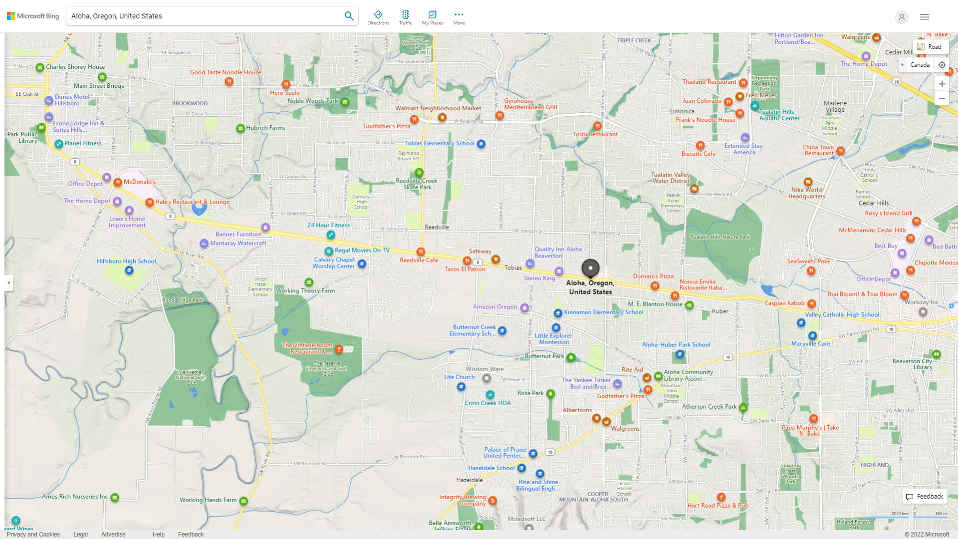Image resolution: width=958 pixels, height=539 pixels.
Task: Open the Privacy and Cookies link
Action: click(x=33, y=534)
